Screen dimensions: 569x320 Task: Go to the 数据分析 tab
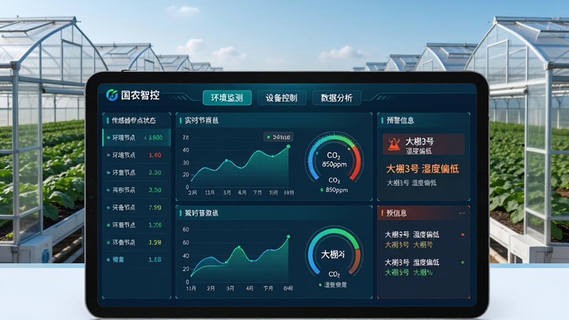[x=336, y=98]
